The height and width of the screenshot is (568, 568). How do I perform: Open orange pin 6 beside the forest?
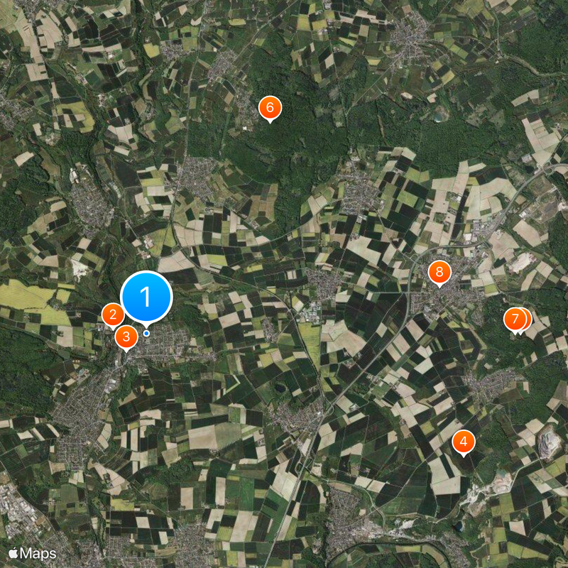[x=270, y=108]
